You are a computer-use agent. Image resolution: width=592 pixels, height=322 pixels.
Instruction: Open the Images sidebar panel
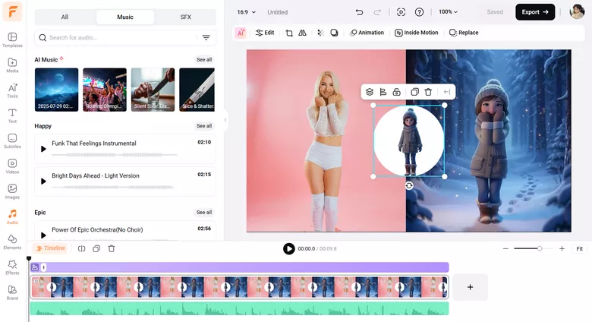tap(12, 191)
